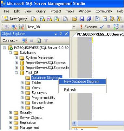
Task: Expand the Tables folder
Action: tap(22, 83)
